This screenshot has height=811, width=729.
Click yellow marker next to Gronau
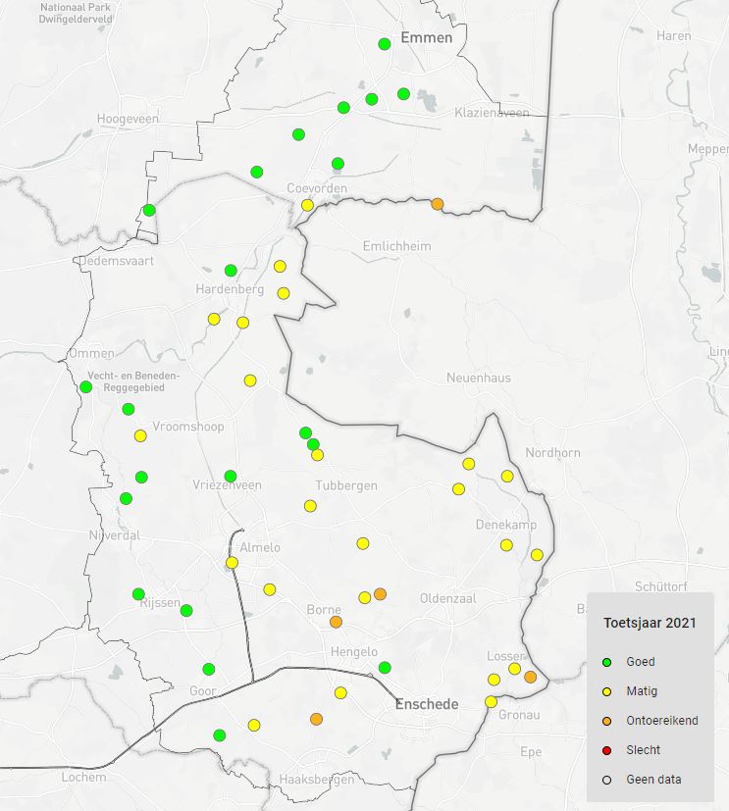point(491,701)
